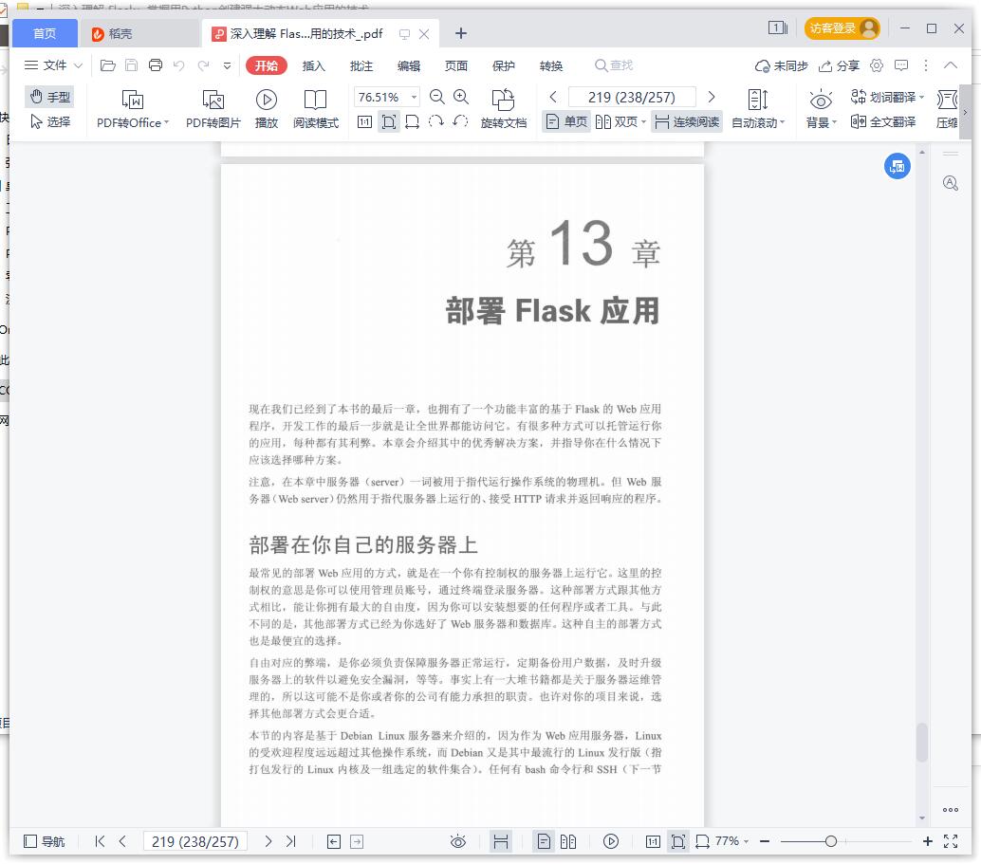Toggle eye-protection mode in status bar
Viewport: 981px width, 864px height.
458,841
